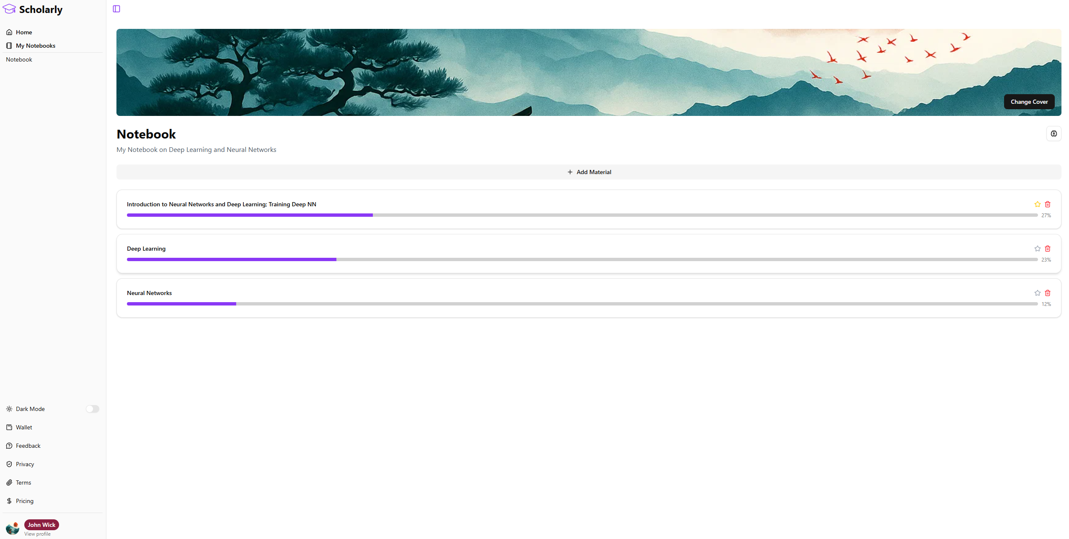
Task: Click the Scholarly graduation cap logo
Action: pos(9,9)
